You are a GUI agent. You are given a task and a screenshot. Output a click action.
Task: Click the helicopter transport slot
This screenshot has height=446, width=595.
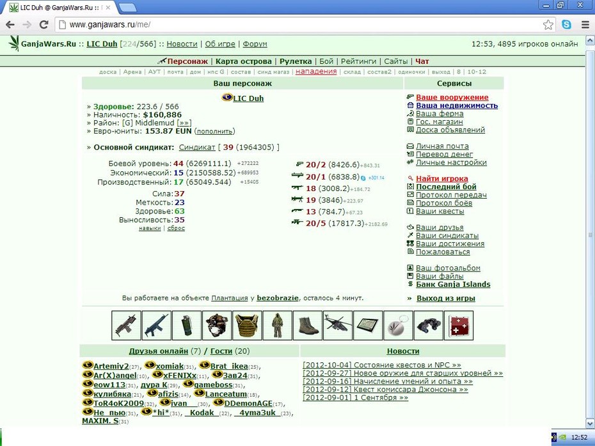click(338, 325)
